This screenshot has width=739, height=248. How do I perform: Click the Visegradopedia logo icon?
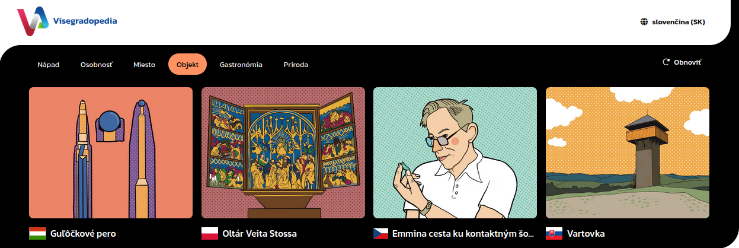33,22
